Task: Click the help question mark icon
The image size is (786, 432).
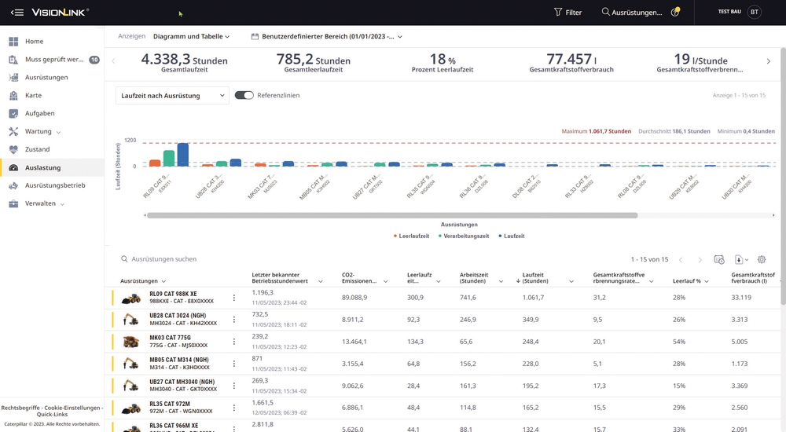Action: coord(675,13)
